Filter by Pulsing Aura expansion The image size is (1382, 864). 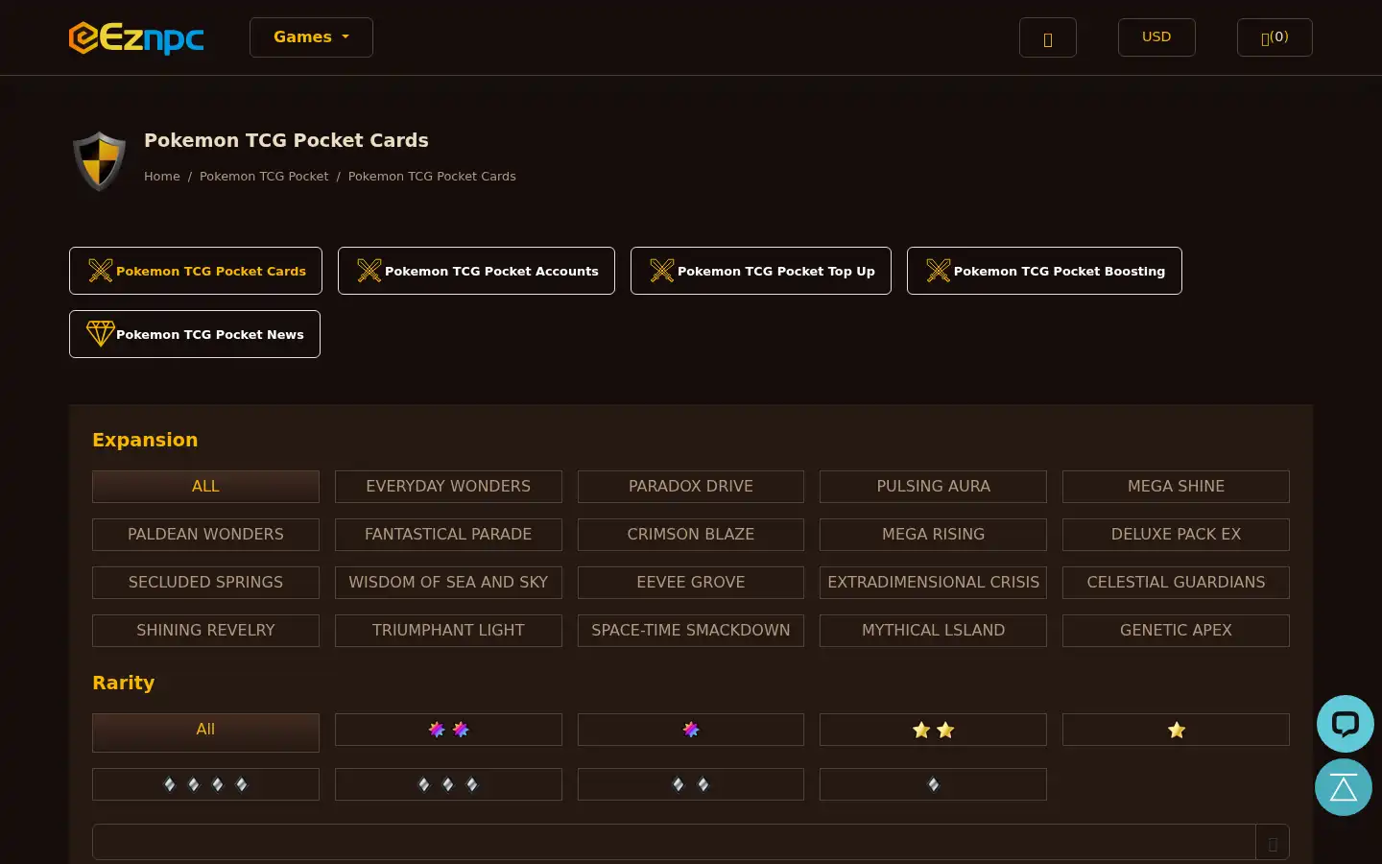click(933, 487)
